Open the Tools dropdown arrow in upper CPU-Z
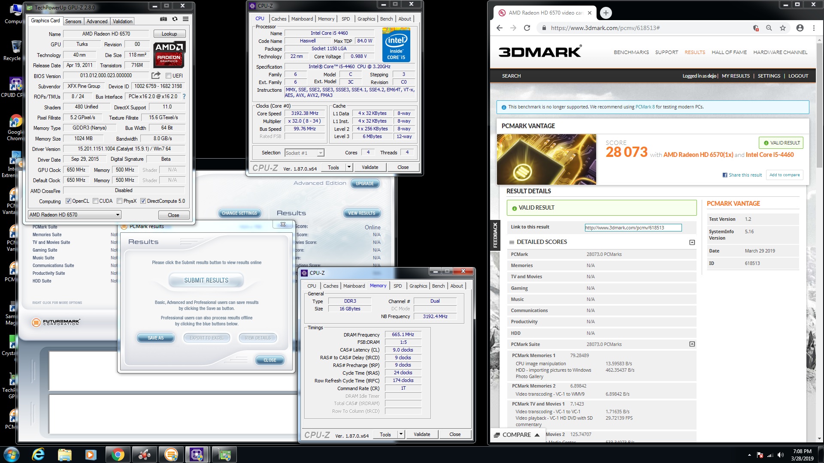This screenshot has width=824, height=463. pos(349,167)
